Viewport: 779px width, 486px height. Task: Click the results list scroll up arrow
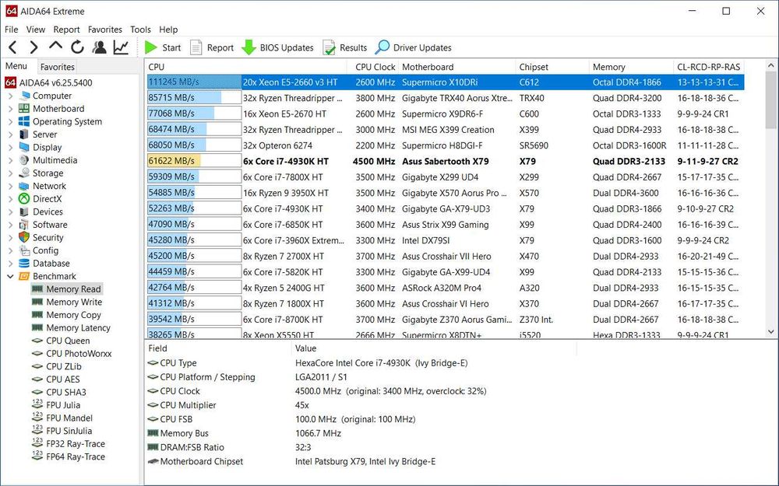tap(771, 65)
